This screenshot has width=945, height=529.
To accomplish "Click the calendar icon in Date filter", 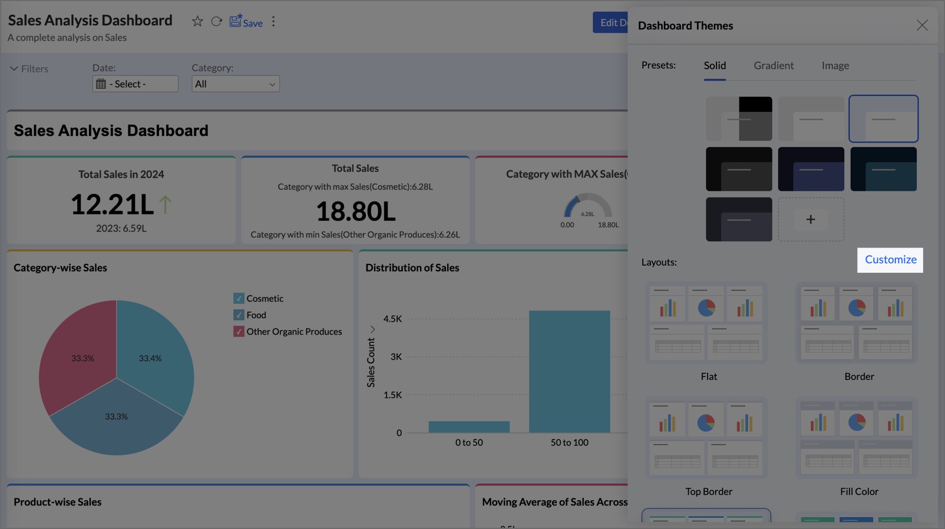I will click(x=101, y=84).
